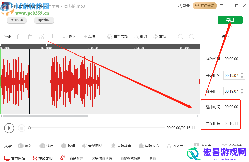
Task: Choose the 混流 mix tool
Action: click(x=89, y=37)
